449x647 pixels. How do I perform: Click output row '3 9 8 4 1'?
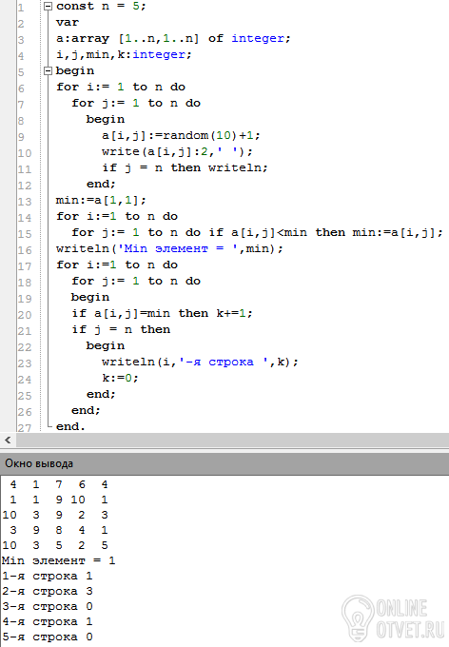click(59, 530)
